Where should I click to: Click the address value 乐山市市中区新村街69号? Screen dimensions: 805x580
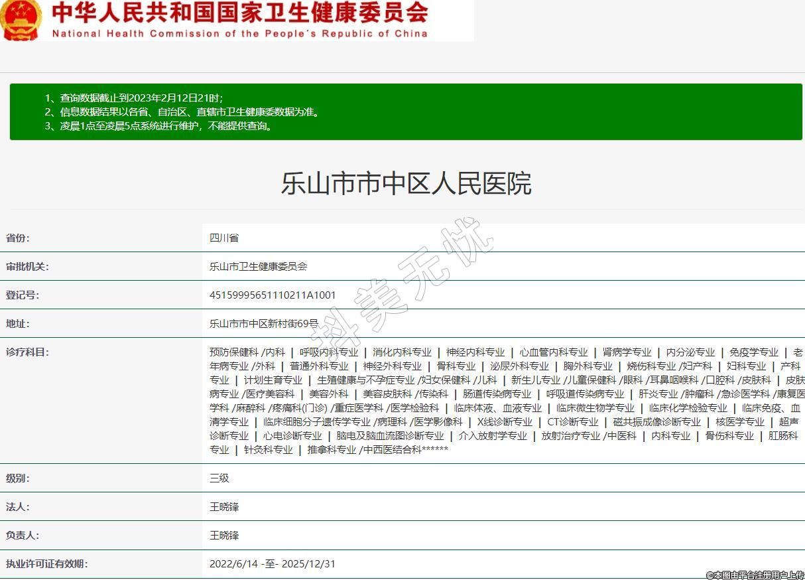tap(263, 324)
